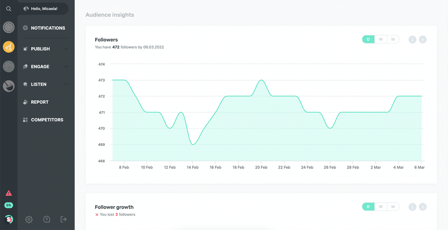Open the Competitors section
This screenshot has height=230, width=448.
48,120
